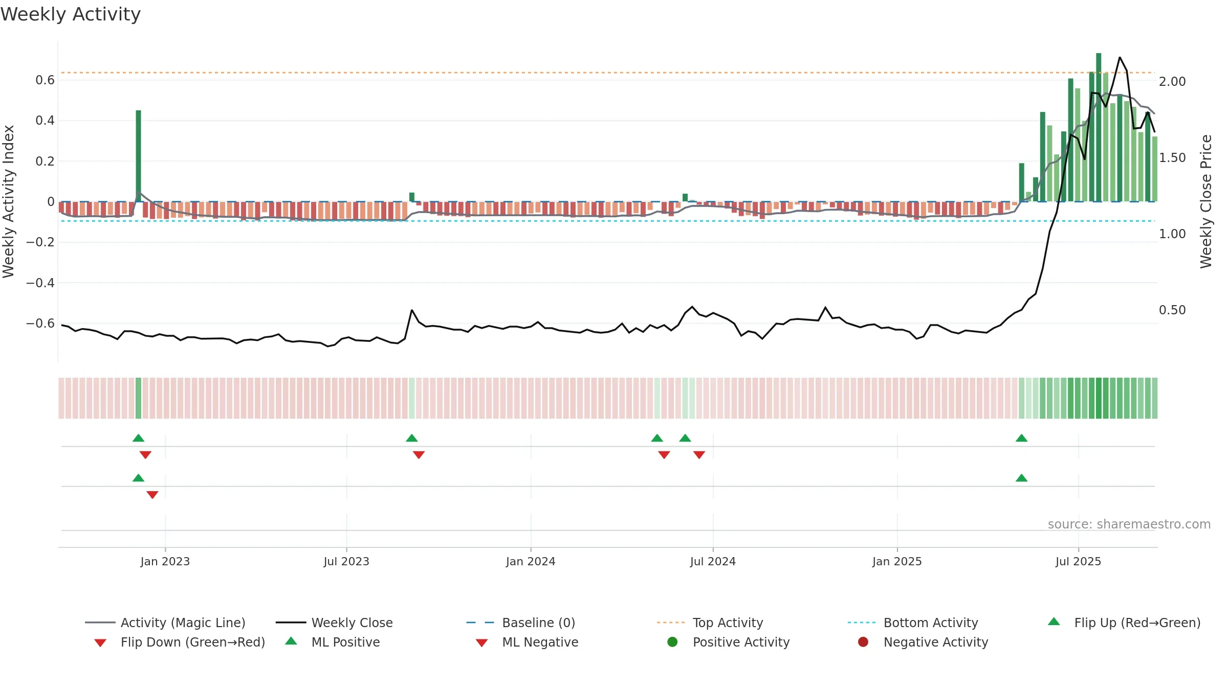Click the 2.00 right-axis price tick
This screenshot has height=690, width=1228.
(1172, 81)
